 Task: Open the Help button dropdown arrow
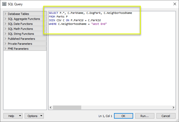tap(20, 116)
